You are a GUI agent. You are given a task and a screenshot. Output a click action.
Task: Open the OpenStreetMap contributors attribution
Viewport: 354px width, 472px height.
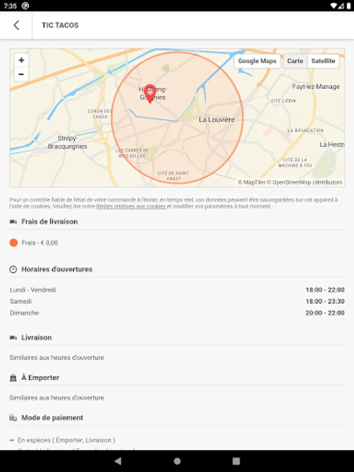click(305, 183)
